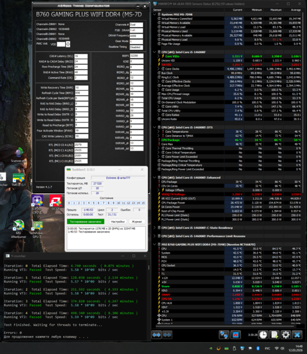The height and width of the screenshot is (354, 307).
Task: Click TestMem5 thread status cell 15
Action: click(143, 203)
